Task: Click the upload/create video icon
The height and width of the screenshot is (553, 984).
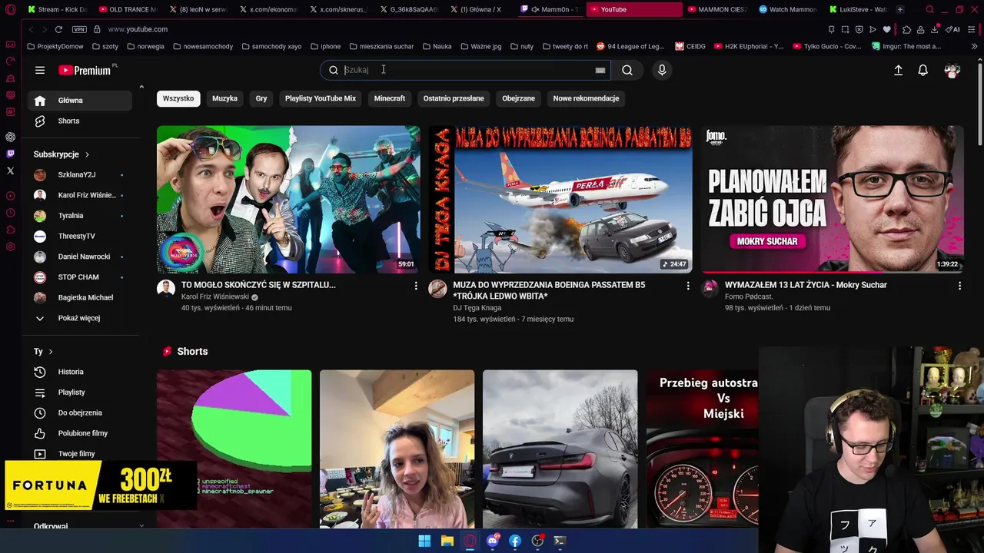Action: [x=898, y=70]
